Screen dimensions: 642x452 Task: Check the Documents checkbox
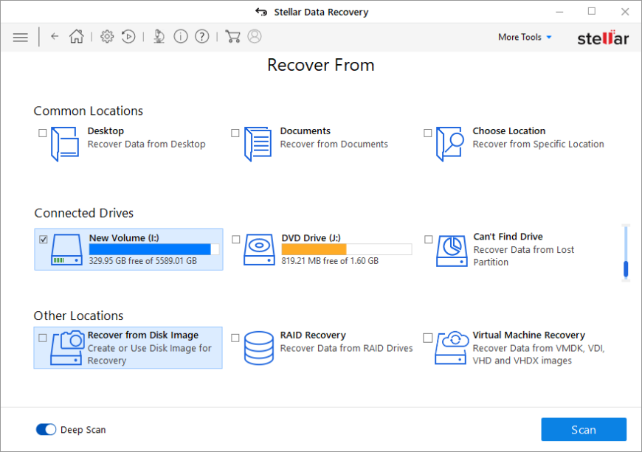coord(235,133)
